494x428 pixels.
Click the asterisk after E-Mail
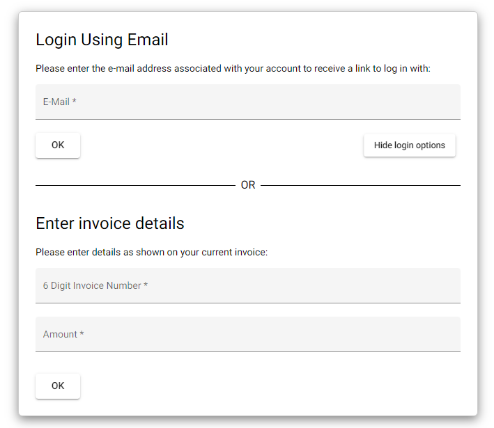[74, 102]
